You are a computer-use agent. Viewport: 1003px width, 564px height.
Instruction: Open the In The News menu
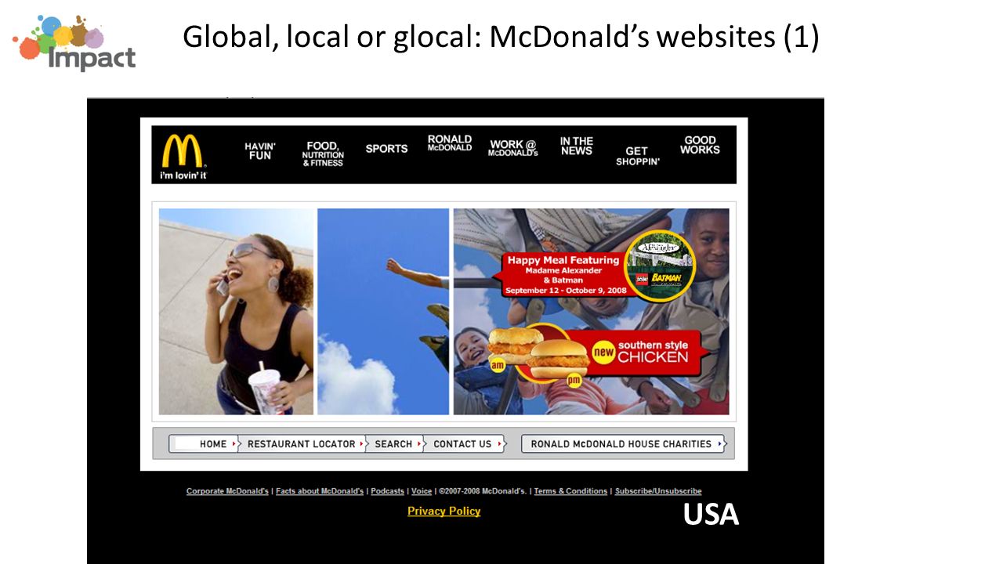(x=577, y=146)
